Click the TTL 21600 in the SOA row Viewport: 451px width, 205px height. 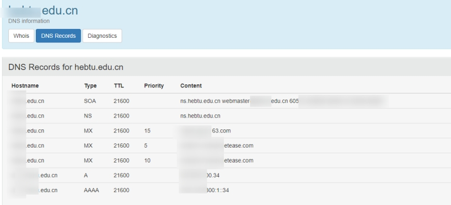(x=122, y=101)
